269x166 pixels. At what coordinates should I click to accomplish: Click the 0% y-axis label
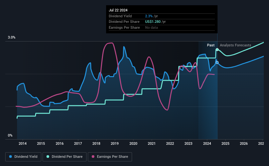point(10,135)
